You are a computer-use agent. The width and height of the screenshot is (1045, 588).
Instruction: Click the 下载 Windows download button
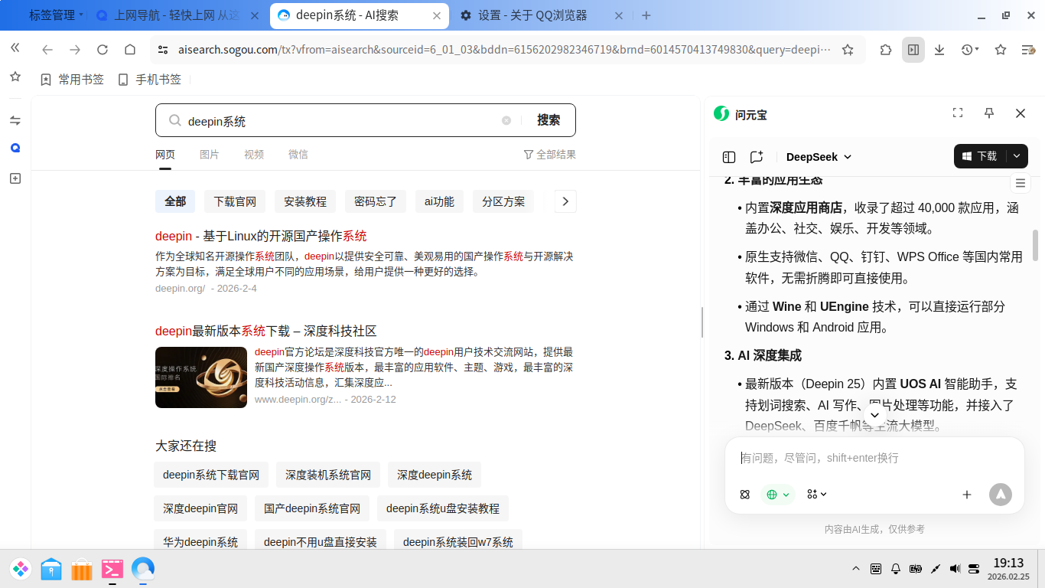tap(980, 156)
